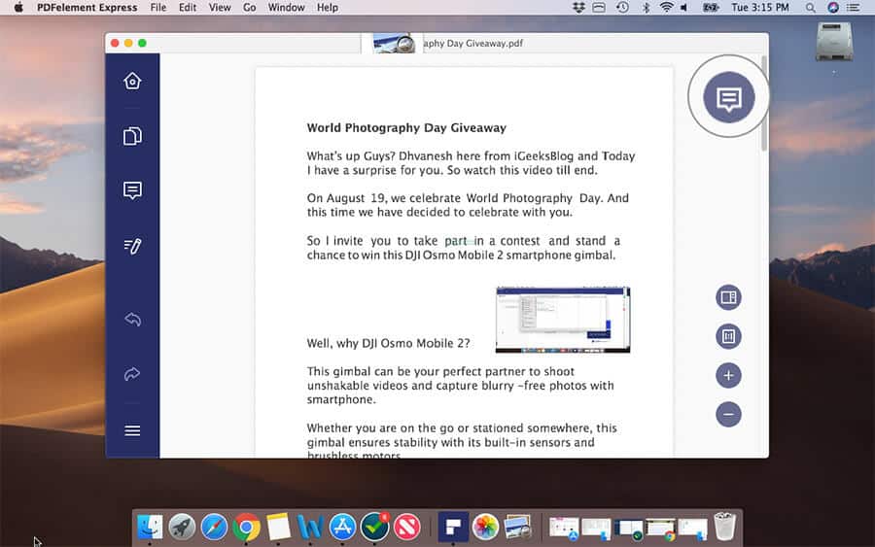Image resolution: width=875 pixels, height=547 pixels.
Task: Open the Pages tool in the sidebar
Action: (x=132, y=136)
